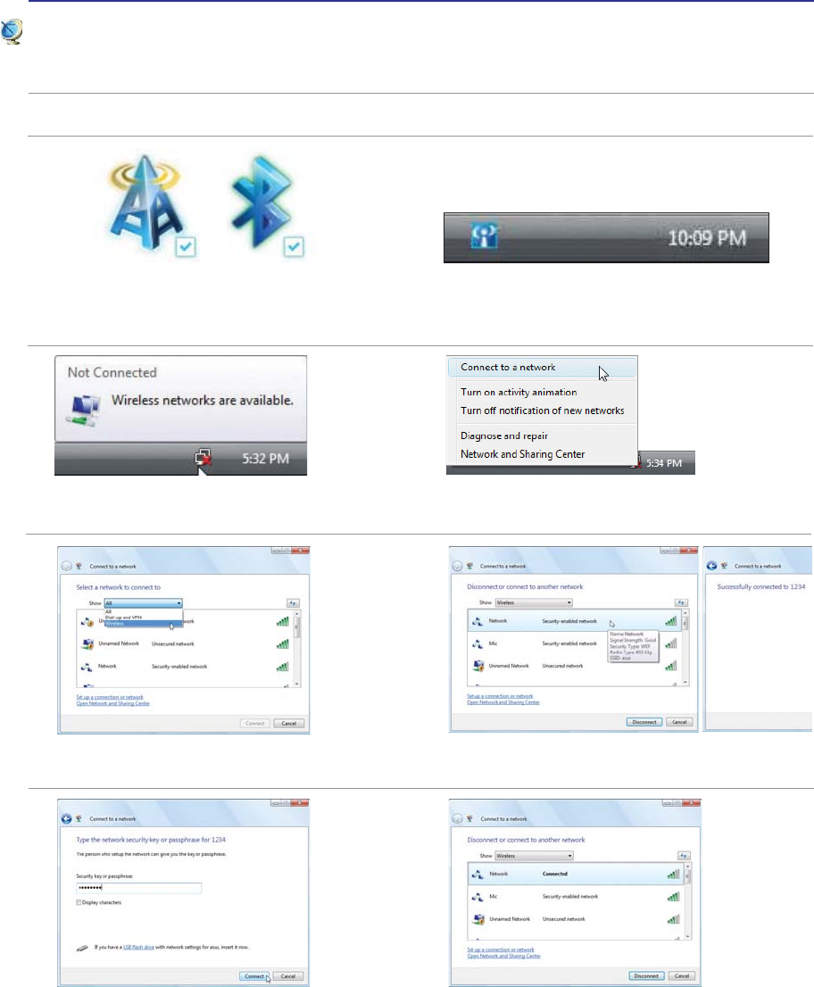Click the greyed Connect button in Select a network dialog

(x=255, y=723)
